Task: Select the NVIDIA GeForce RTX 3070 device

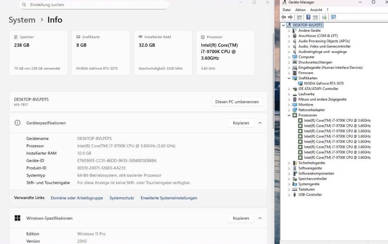Action: pos(324,84)
